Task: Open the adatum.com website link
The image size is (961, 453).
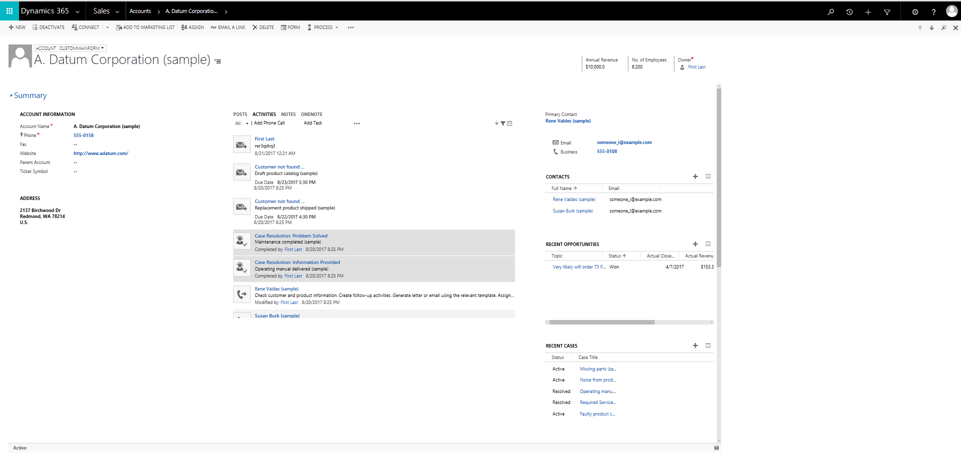Action: pos(101,153)
